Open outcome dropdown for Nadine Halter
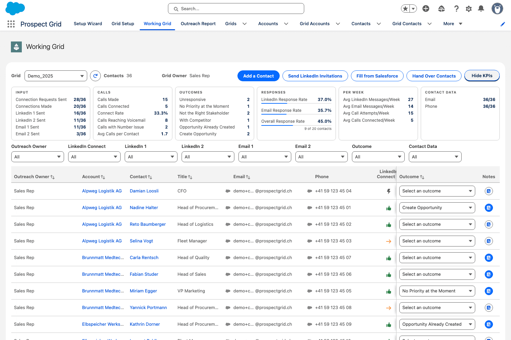511x340 pixels. (x=437, y=208)
